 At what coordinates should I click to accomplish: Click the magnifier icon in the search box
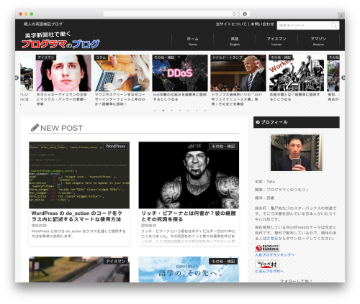point(333,25)
